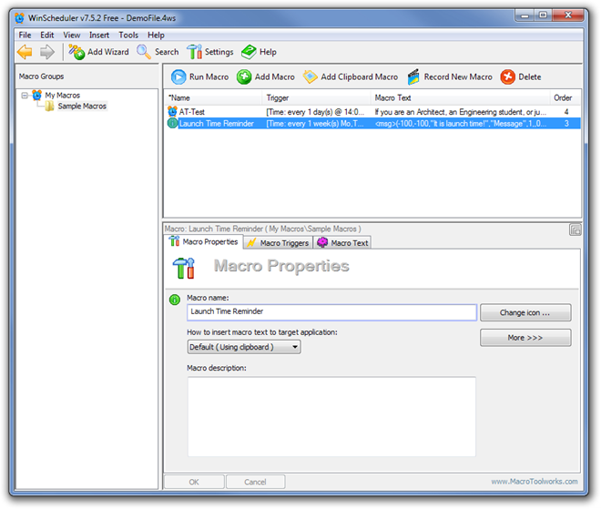The height and width of the screenshot is (509, 601).
Task: Sort by the Order column header
Action: (565, 97)
